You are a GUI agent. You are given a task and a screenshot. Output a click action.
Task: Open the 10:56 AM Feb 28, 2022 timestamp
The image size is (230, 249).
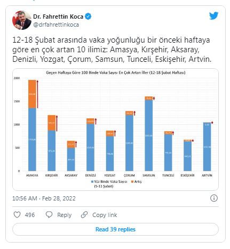tap(44, 198)
